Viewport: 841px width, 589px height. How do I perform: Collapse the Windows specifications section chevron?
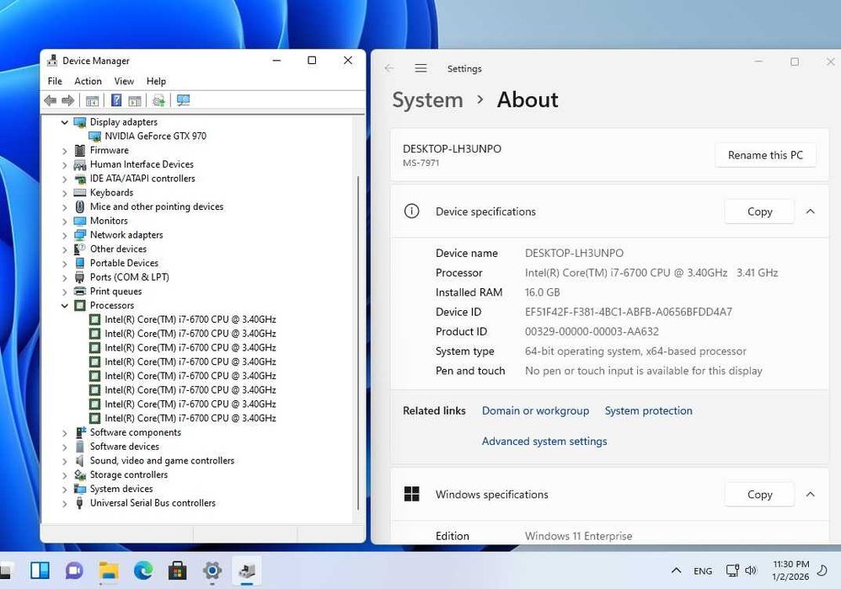pos(811,494)
